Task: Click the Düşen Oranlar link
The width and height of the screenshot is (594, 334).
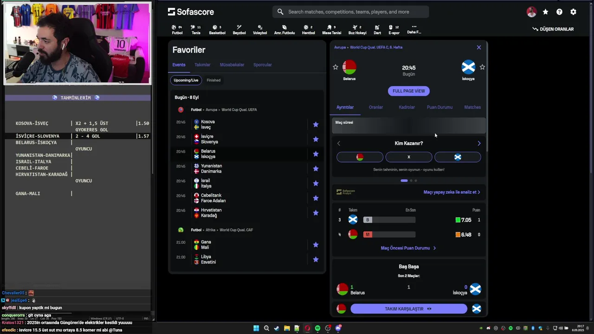Action: click(x=553, y=29)
